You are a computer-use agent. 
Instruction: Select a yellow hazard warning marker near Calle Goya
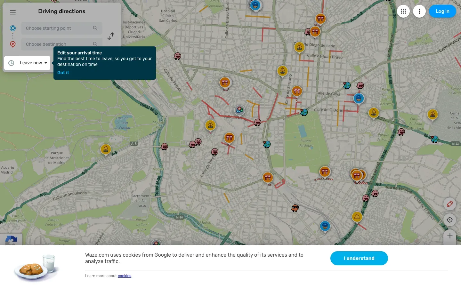374,113
